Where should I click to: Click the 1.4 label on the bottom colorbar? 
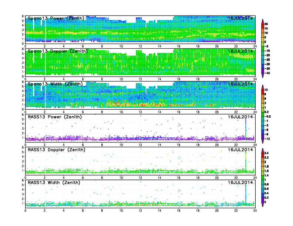click(266, 175)
